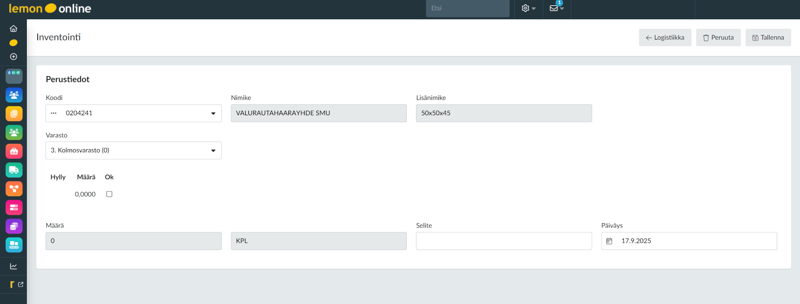
Task: Expand the Koodi dropdown arrow
Action: 213,114
